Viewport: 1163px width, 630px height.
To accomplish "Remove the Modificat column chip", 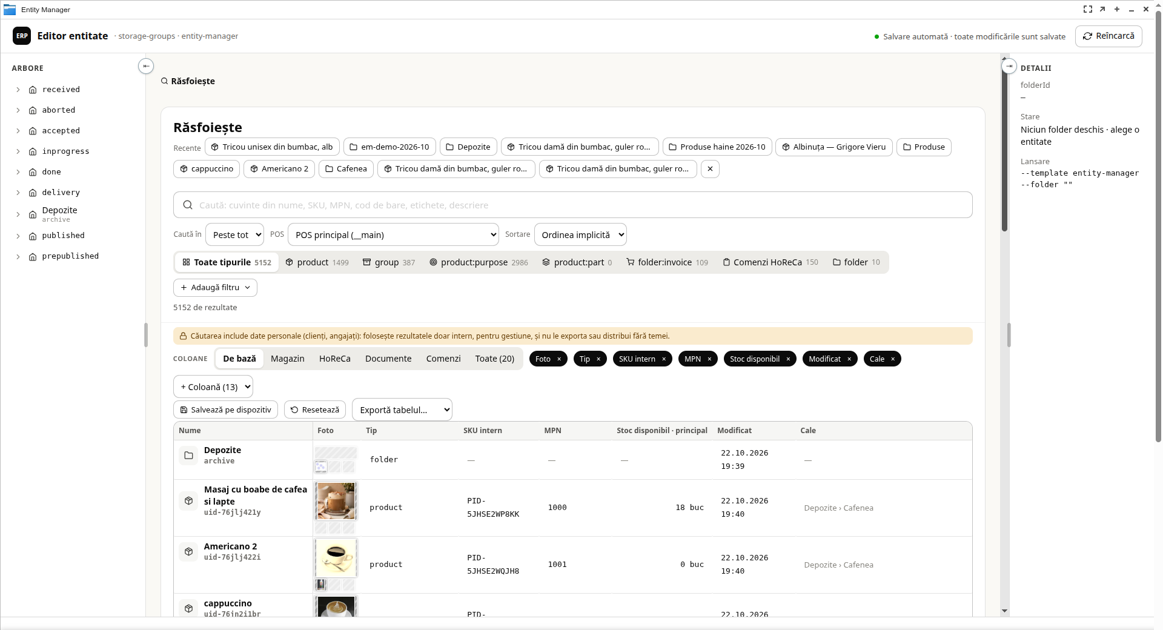I will (849, 359).
